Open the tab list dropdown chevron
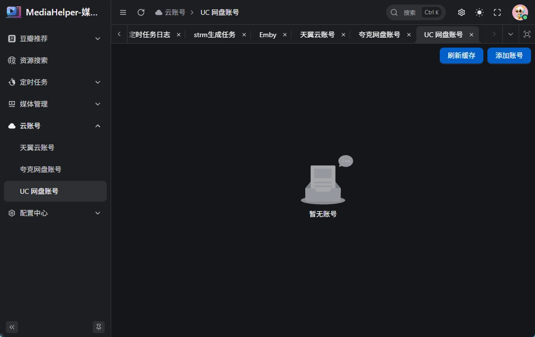 (x=511, y=34)
